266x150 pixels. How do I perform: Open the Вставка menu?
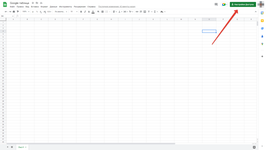tap(35, 7)
